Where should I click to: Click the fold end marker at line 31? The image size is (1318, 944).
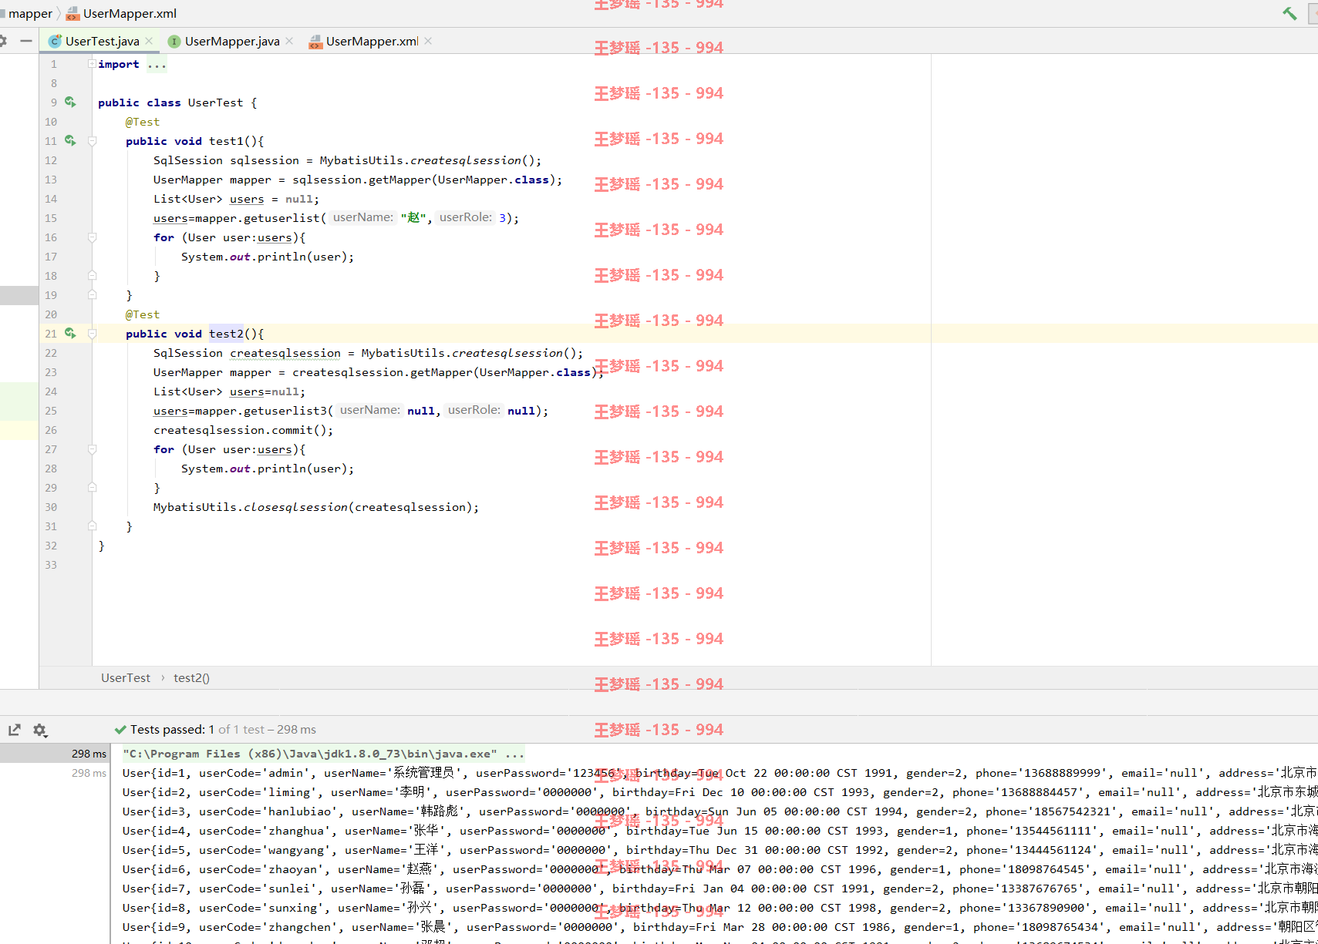click(x=92, y=526)
